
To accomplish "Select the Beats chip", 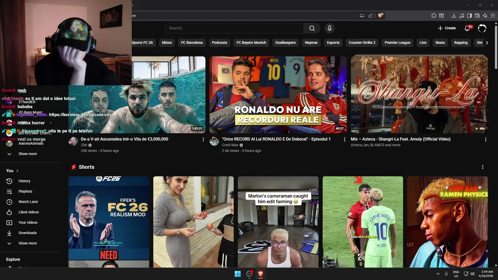I will 440,43.
